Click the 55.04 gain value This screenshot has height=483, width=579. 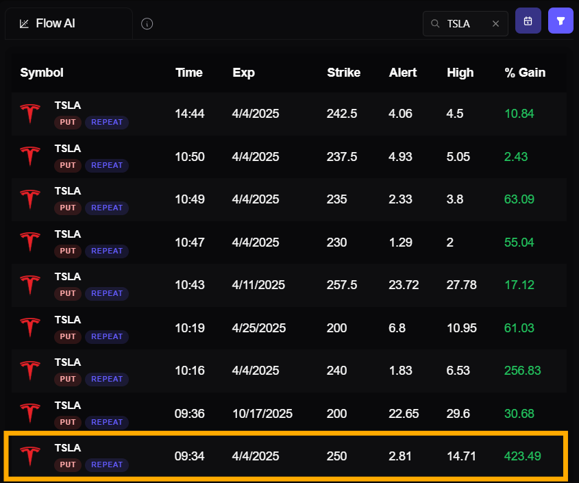(519, 243)
